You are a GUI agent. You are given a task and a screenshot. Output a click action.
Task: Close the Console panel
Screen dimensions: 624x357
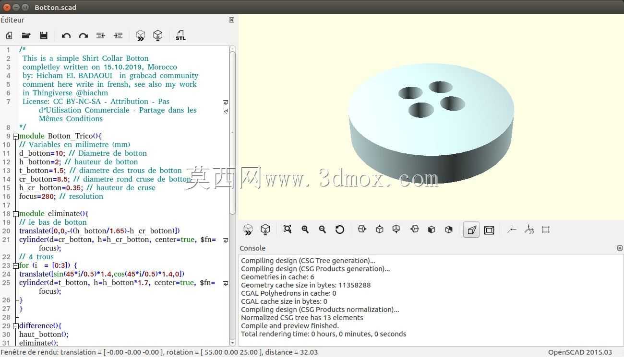pyautogui.click(x=620, y=248)
